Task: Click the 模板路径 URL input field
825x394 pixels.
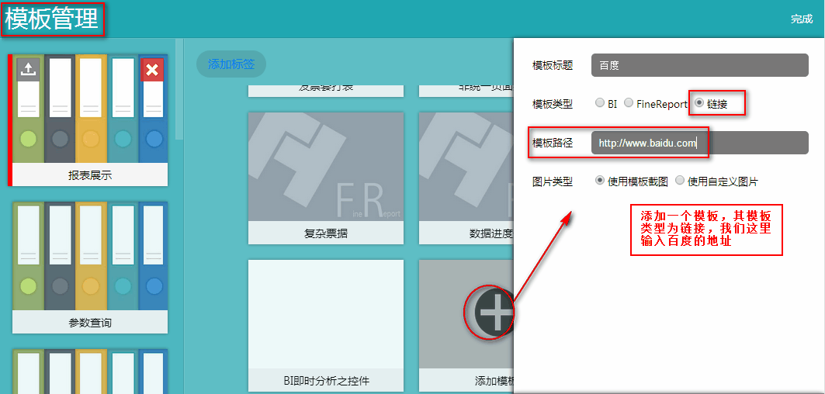Action: point(699,143)
